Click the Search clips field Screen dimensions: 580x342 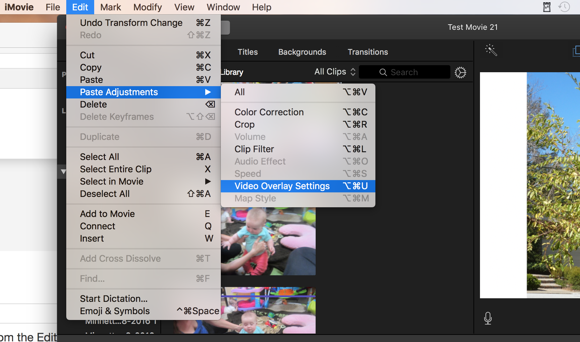point(404,72)
